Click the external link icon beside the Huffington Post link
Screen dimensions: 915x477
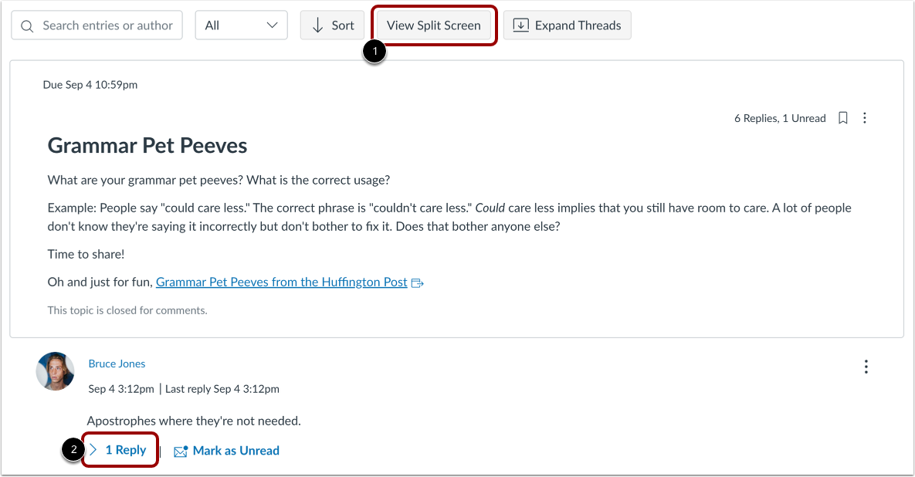[x=417, y=282]
